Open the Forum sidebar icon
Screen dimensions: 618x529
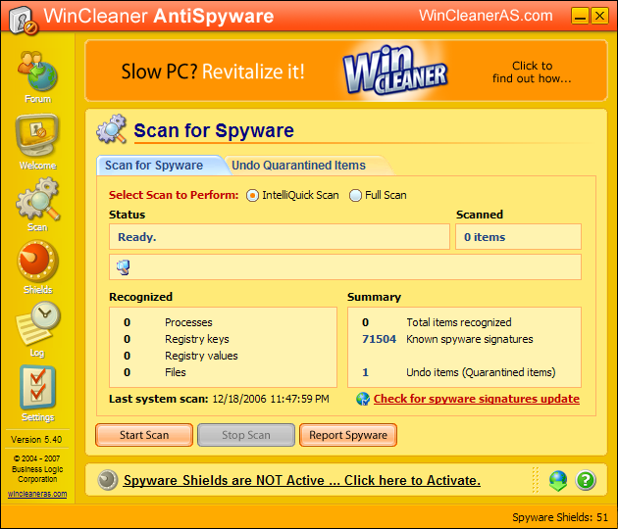[37, 73]
